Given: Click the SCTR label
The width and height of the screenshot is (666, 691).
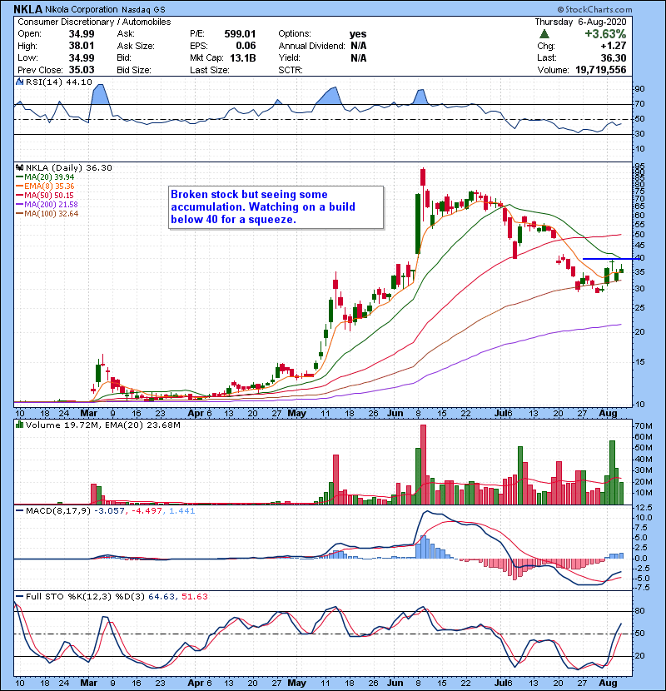Looking at the screenshot, I should click(291, 70).
